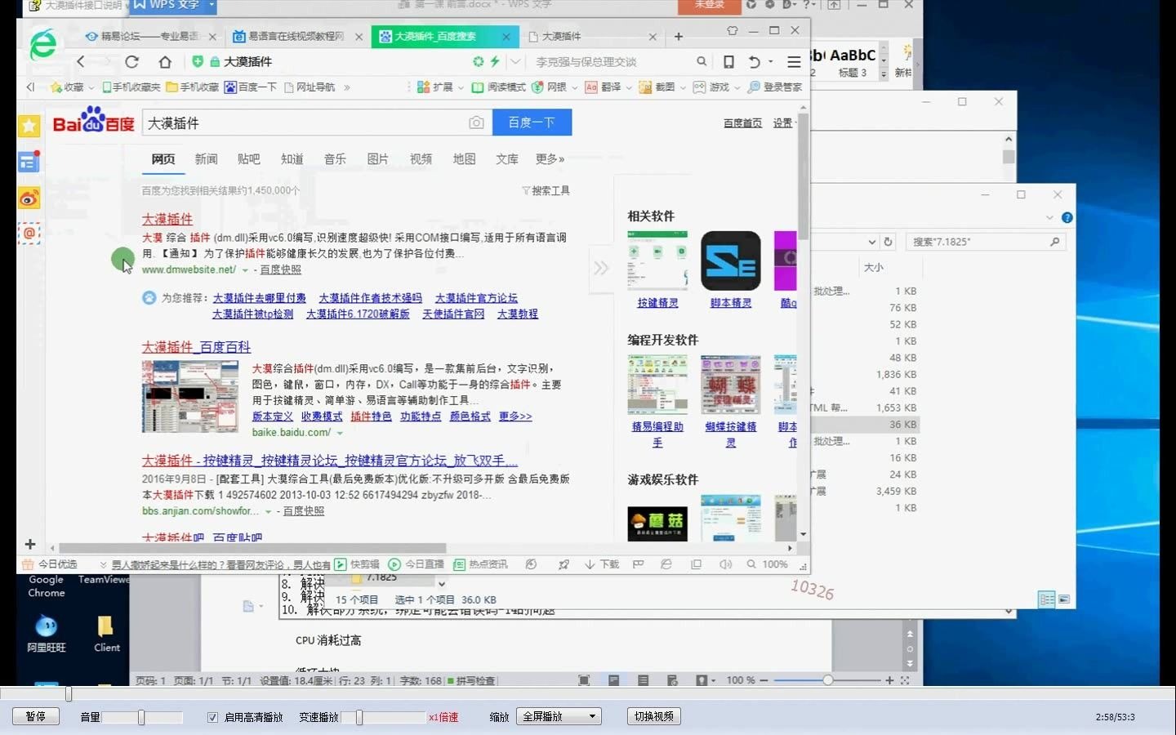Click the WPS zoom slider handle
Image resolution: width=1176 pixels, height=735 pixels.
[828, 680]
